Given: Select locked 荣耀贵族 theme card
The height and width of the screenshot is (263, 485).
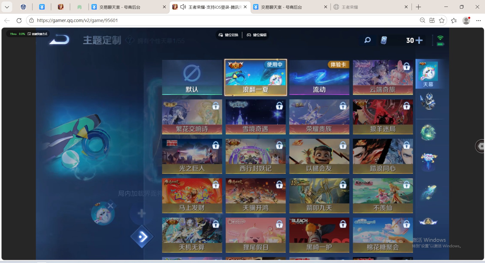Looking at the screenshot, I should coord(319,117).
